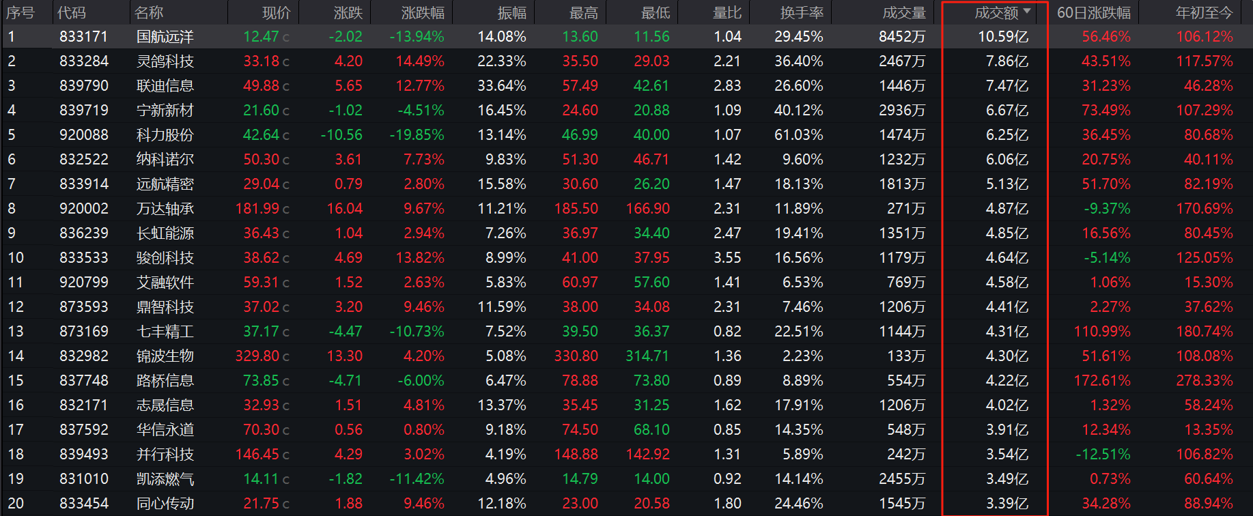The height and width of the screenshot is (516, 1253).
Task: Select stock 联迪信息
Action: [165, 86]
